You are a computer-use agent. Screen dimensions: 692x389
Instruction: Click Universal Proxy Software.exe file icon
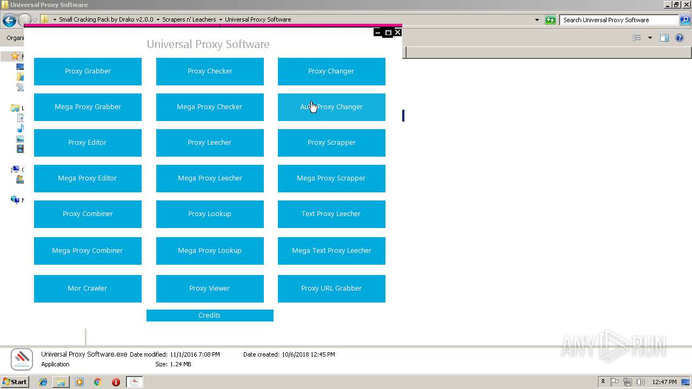pyautogui.click(x=22, y=359)
